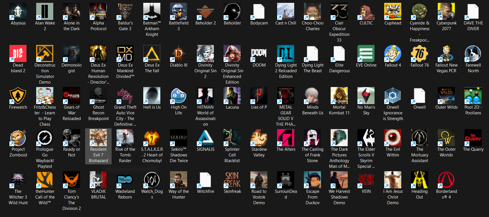Viewport: 489px width, 217px height.
Task: Click the DOOM game shortcut
Action: [x=259, y=54]
